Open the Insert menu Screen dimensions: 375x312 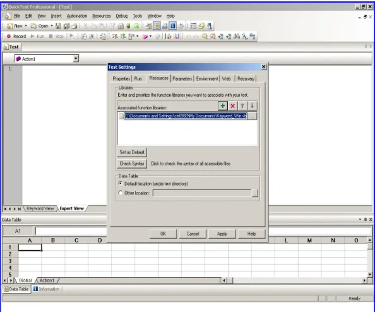pyautogui.click(x=56, y=16)
